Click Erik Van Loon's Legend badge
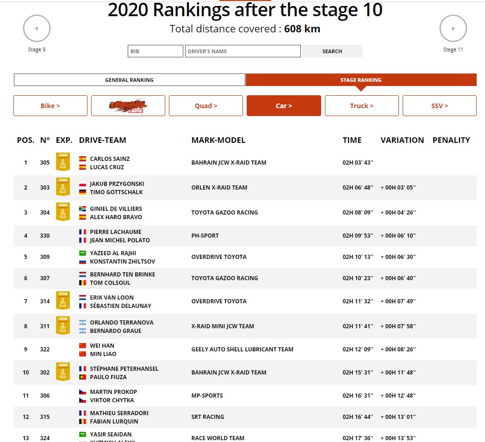Screen dimensions: 485x442 [62, 301]
